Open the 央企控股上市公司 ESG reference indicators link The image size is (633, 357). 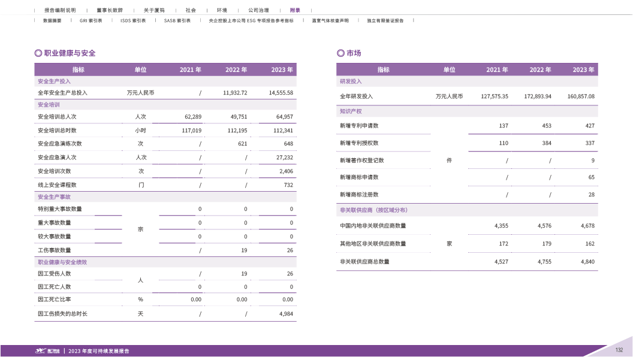[x=251, y=20]
